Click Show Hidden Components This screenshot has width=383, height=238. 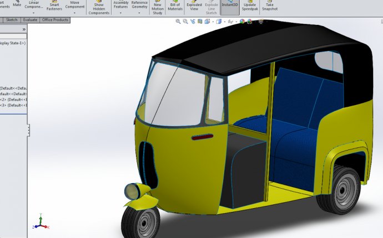point(99,7)
